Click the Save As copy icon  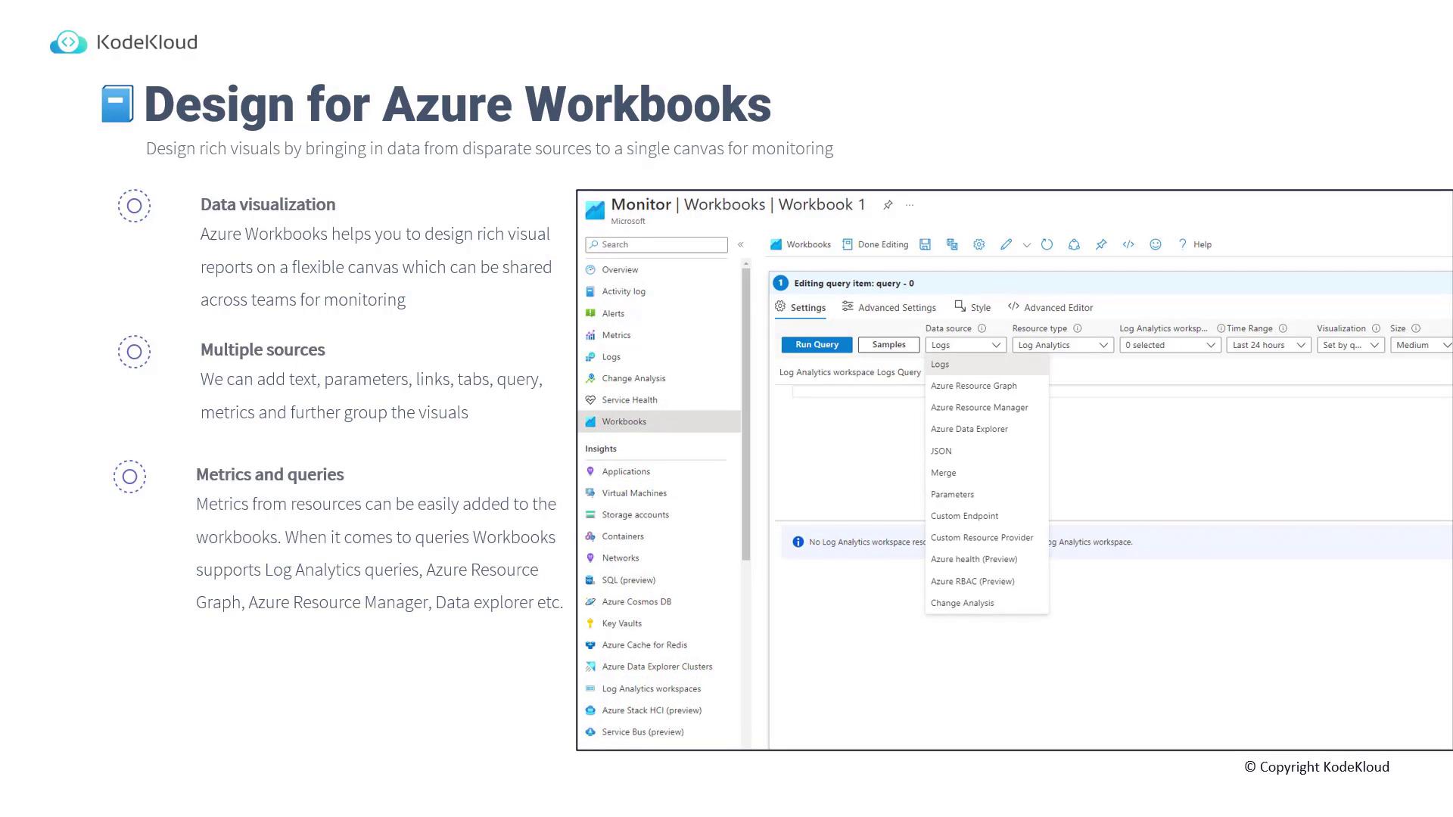tap(952, 244)
